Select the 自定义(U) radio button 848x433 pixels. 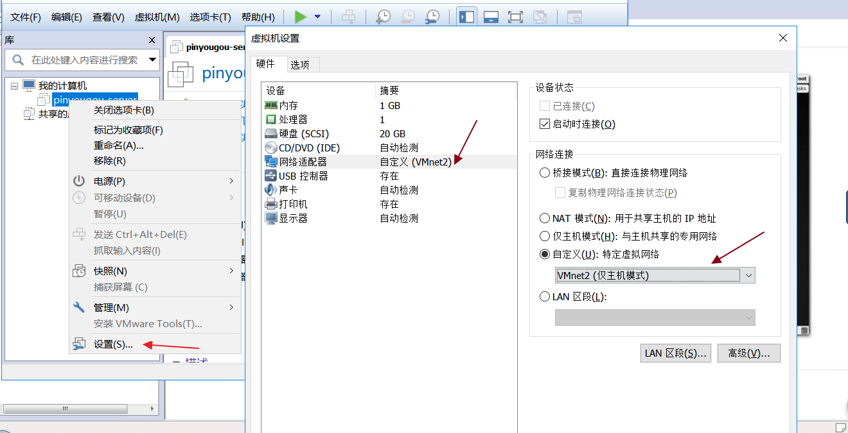point(545,254)
